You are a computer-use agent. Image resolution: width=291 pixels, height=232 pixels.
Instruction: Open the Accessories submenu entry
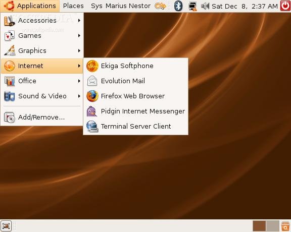42,20
